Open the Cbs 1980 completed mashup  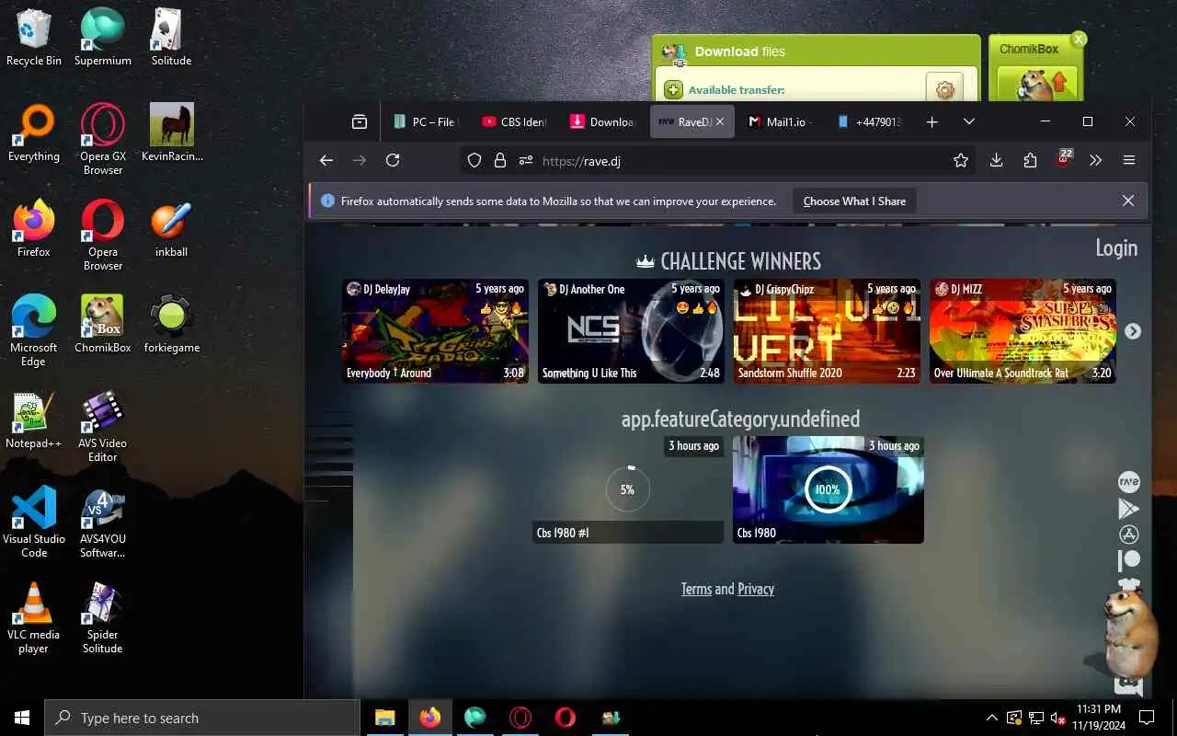pos(828,489)
